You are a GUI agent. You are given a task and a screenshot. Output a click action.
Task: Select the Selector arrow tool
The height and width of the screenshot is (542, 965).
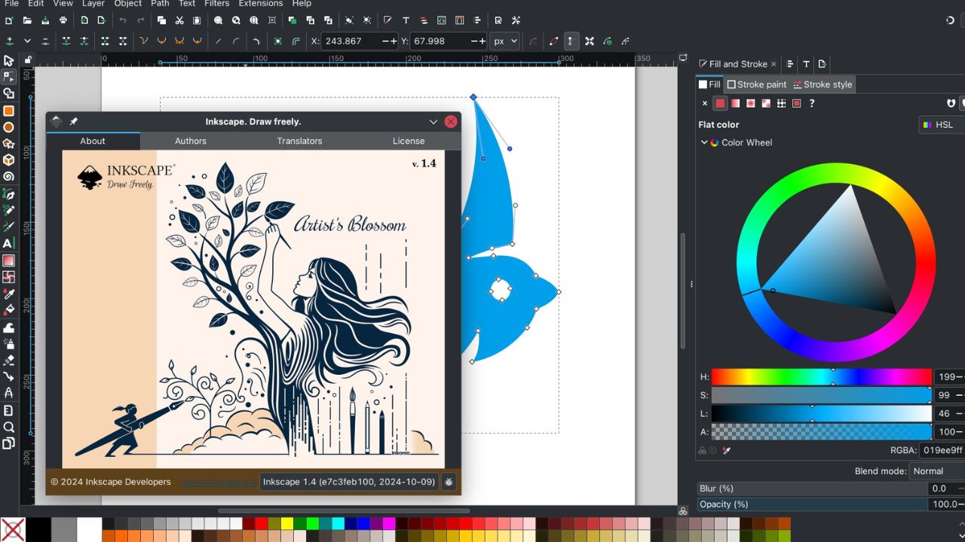point(8,60)
